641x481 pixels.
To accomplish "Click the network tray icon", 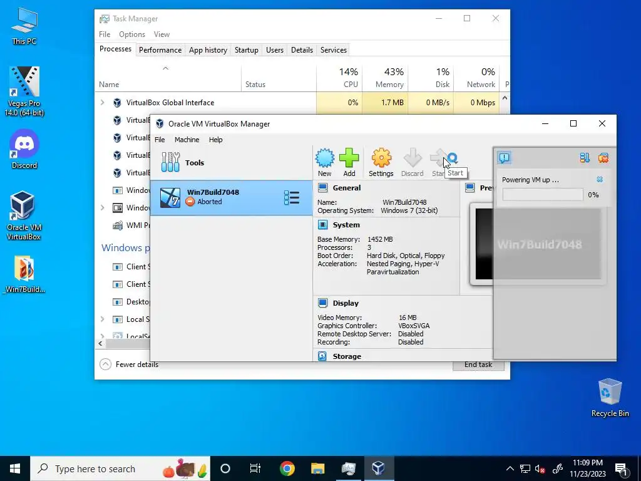I will coord(525,468).
